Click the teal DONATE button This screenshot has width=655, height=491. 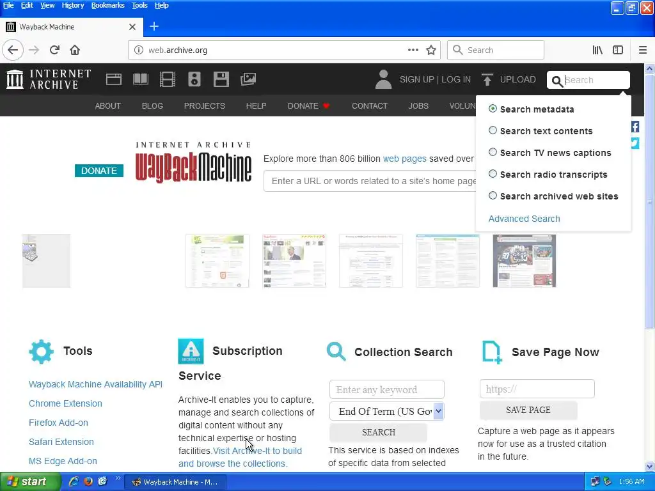(x=99, y=170)
